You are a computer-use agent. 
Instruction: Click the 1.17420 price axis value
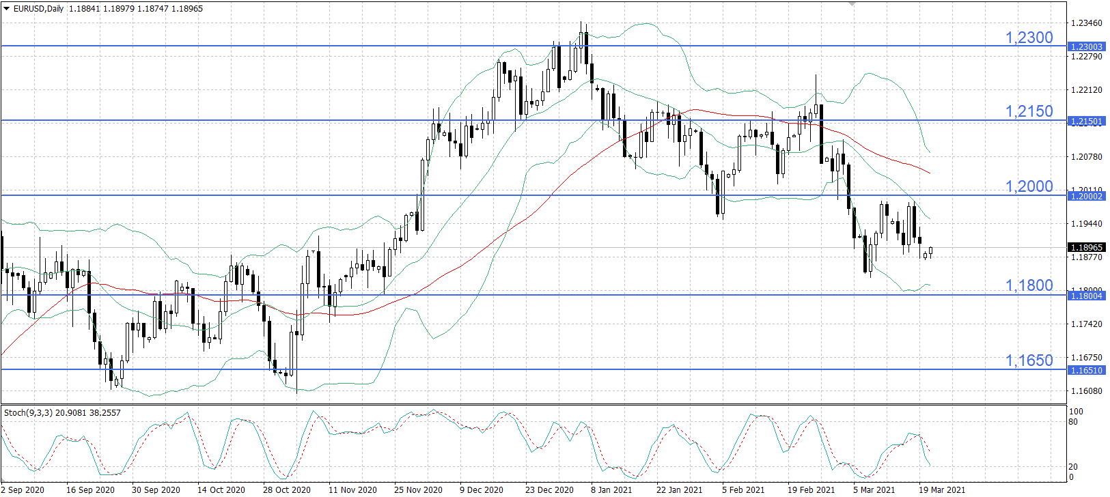pyautogui.click(x=1086, y=324)
